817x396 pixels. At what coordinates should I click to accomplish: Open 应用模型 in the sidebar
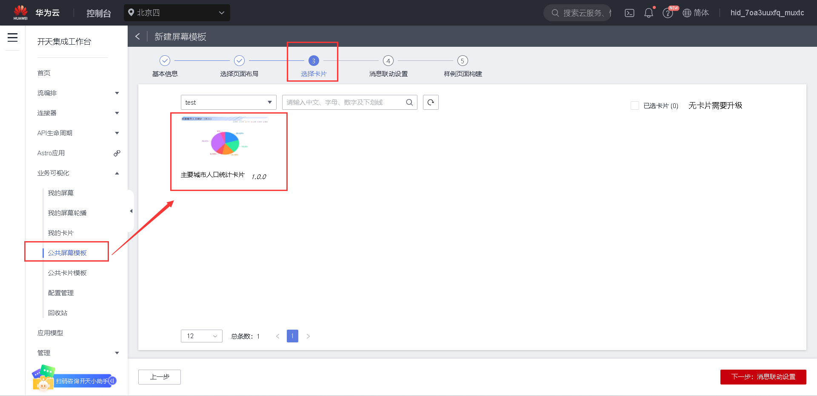pyautogui.click(x=50, y=333)
